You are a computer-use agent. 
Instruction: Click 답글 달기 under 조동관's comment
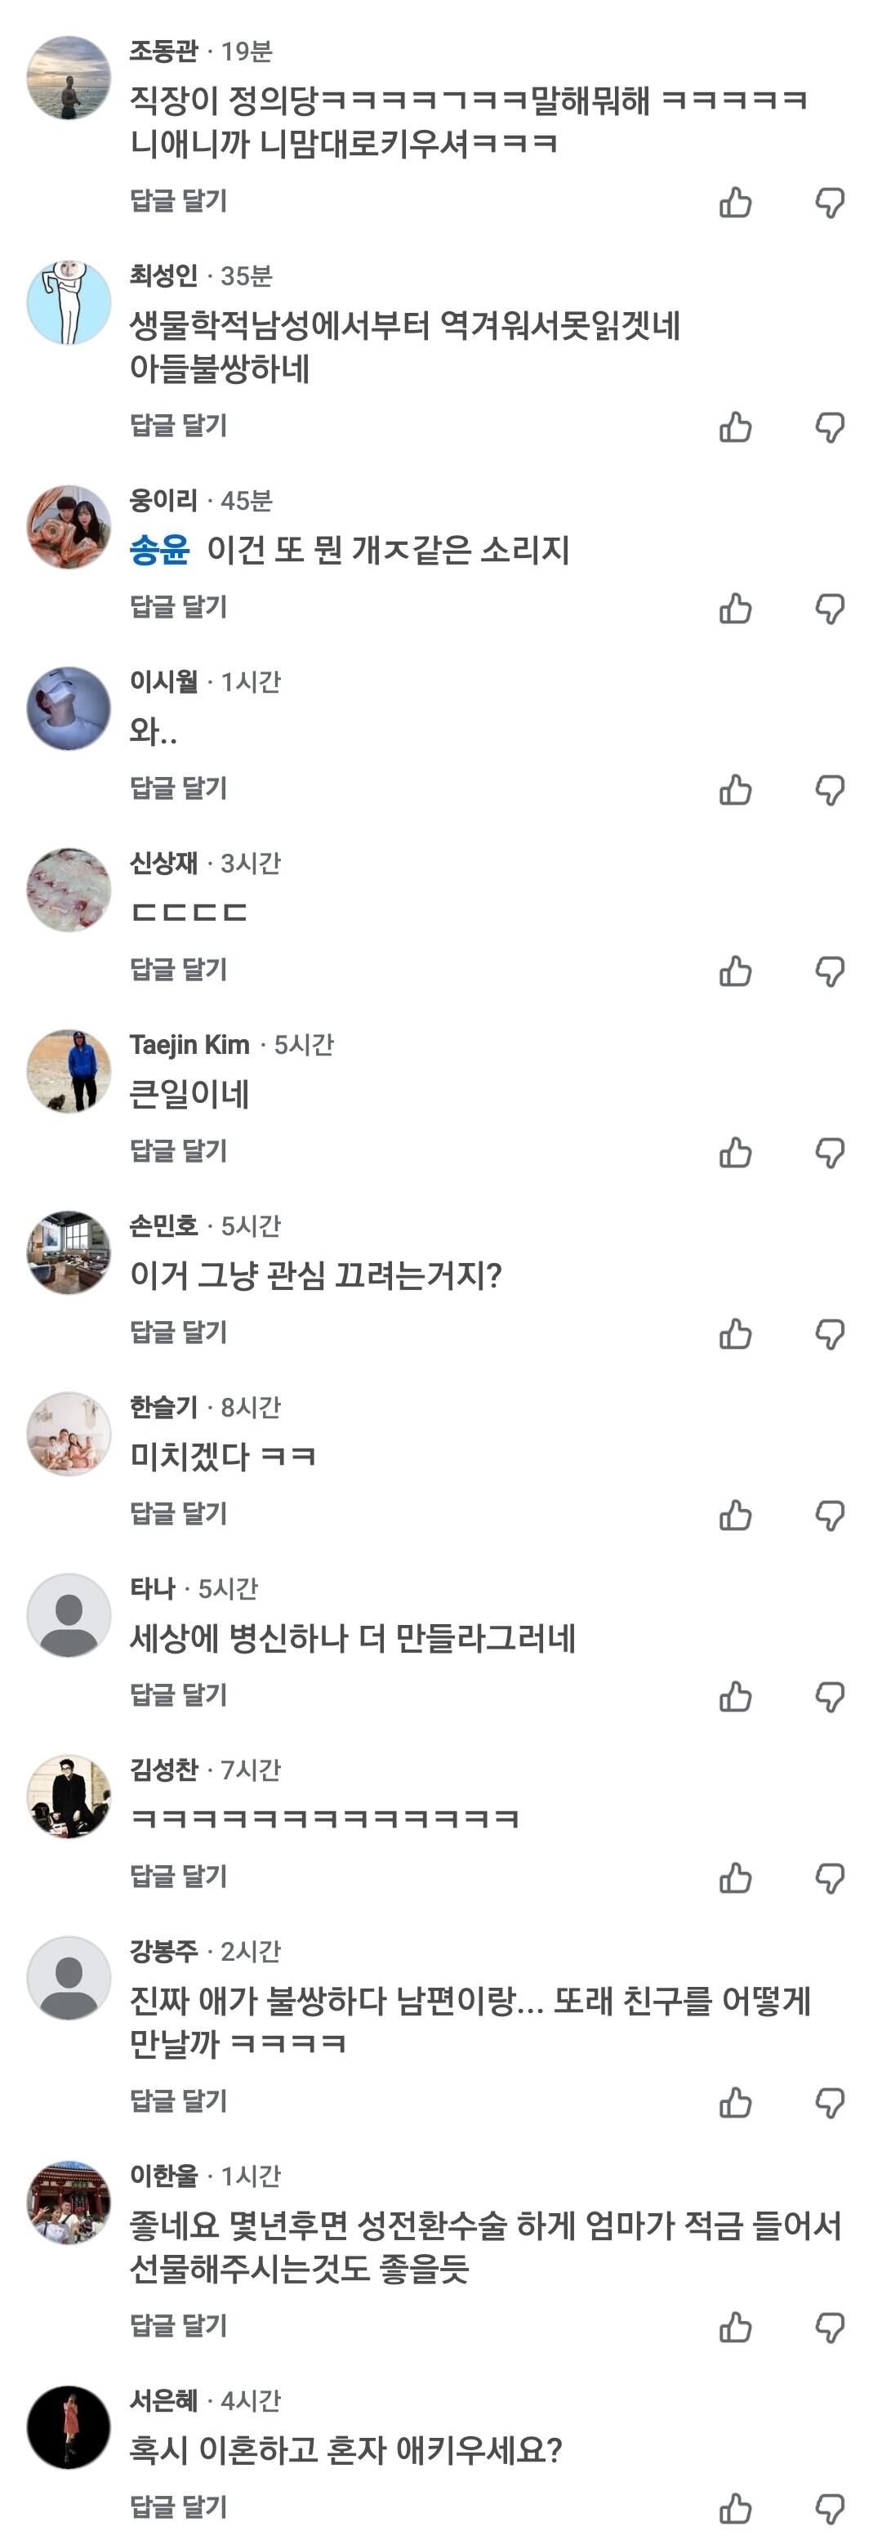pyautogui.click(x=178, y=200)
